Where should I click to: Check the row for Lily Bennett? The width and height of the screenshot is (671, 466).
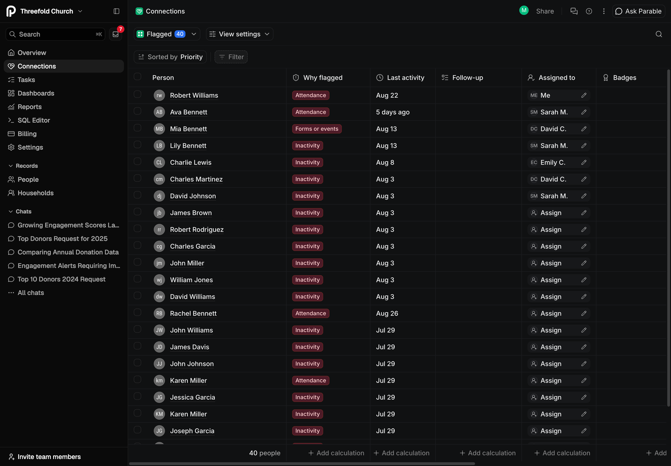click(137, 144)
